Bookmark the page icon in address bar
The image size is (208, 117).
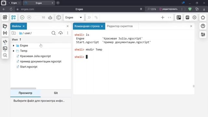[141, 9]
